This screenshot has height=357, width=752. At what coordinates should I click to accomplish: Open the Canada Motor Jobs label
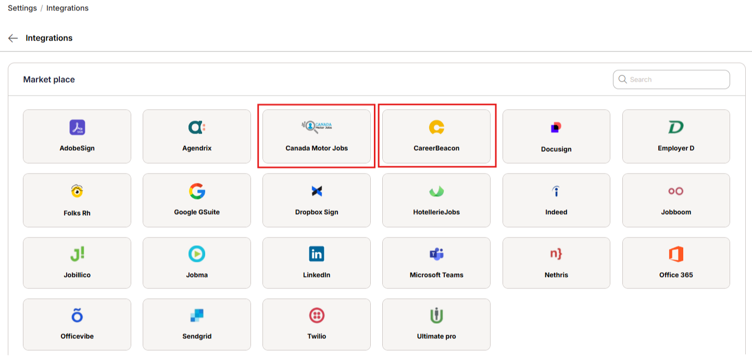pos(317,148)
